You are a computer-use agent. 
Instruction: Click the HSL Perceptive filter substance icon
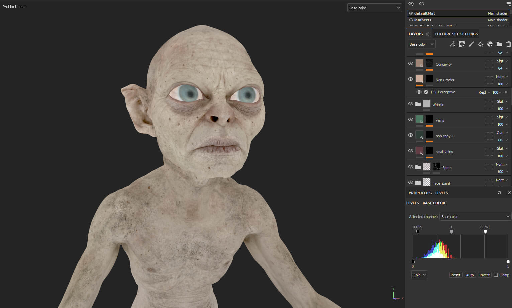click(426, 92)
